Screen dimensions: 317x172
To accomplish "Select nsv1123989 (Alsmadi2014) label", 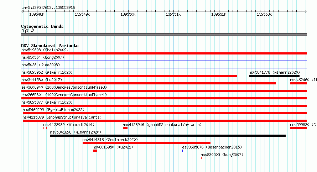I will (69, 125).
